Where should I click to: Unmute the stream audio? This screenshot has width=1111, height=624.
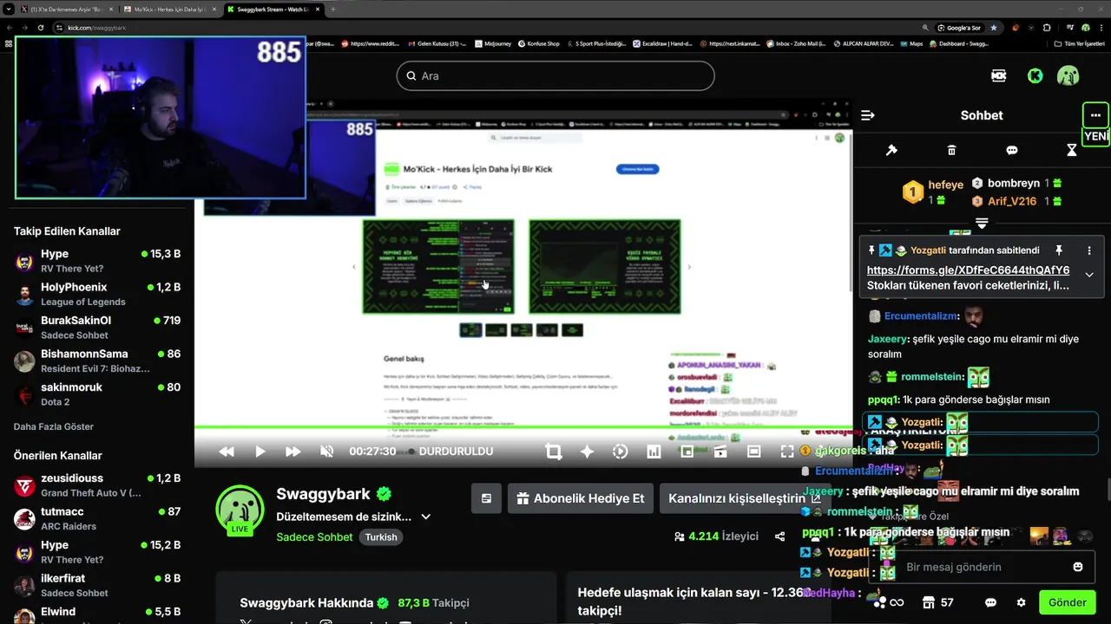click(x=327, y=452)
